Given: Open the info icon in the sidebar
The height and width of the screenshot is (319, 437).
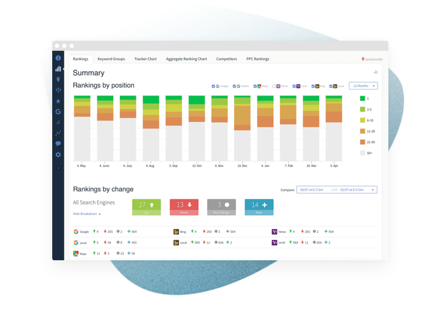Looking at the screenshot, I should (58, 58).
